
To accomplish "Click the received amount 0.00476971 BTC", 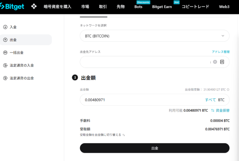I will point(217,129).
